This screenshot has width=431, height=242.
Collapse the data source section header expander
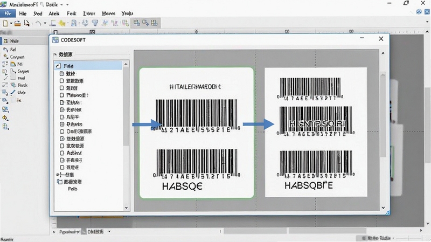55,54
